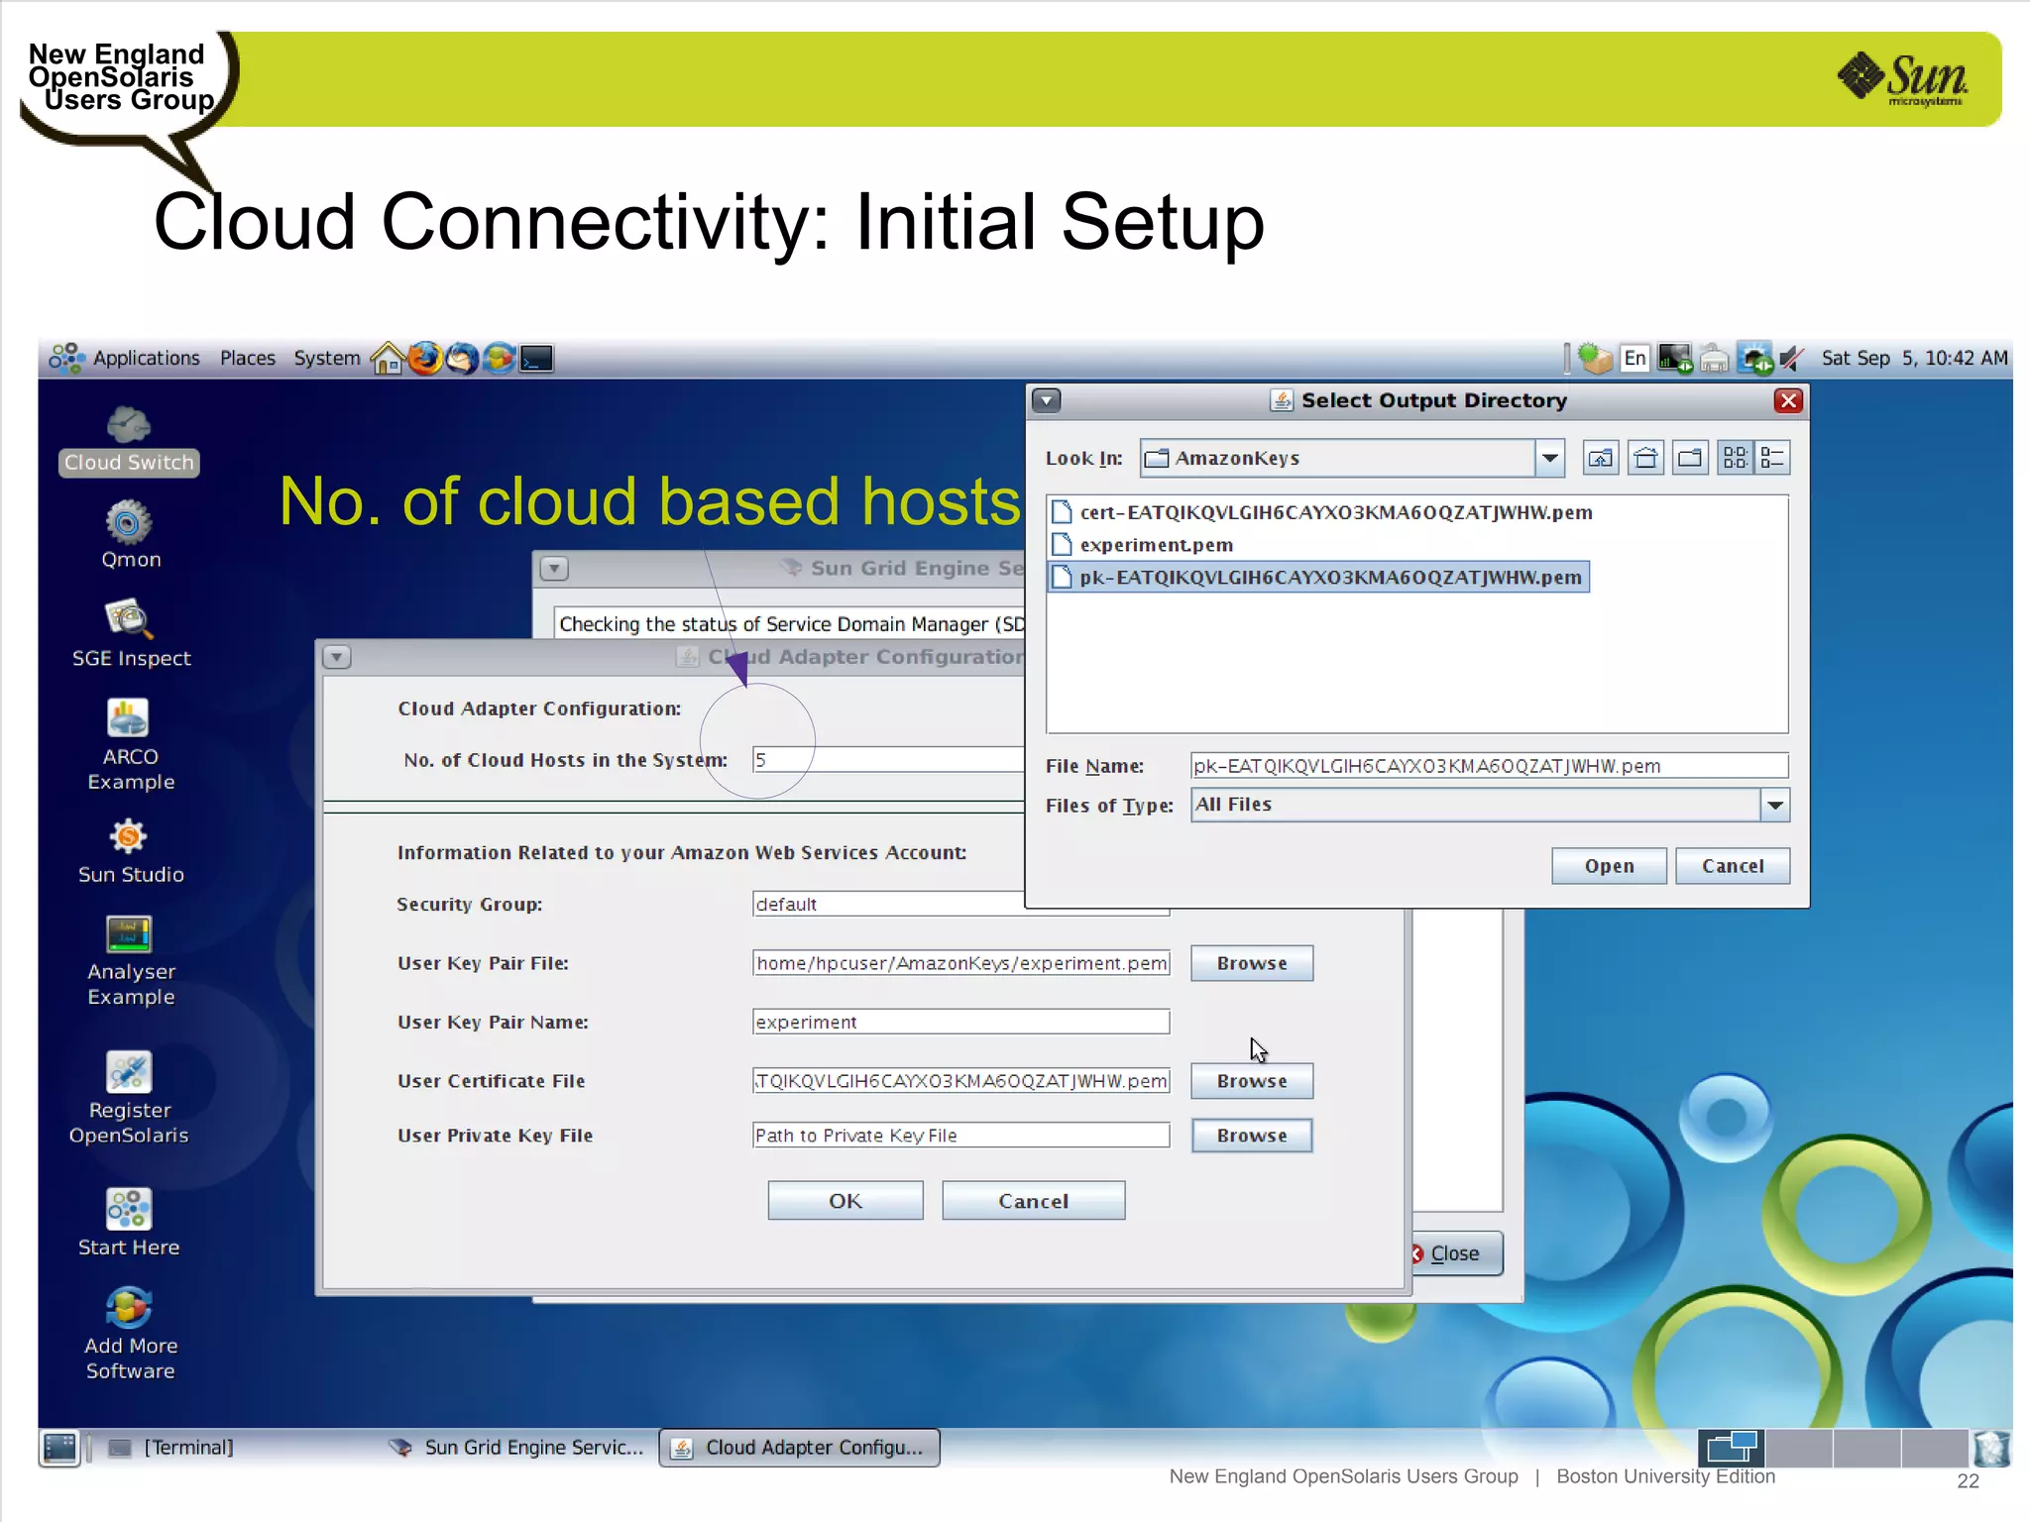Switch to Sun Grid Engine Service taskbar item
2030x1522 pixels.
[x=516, y=1448]
